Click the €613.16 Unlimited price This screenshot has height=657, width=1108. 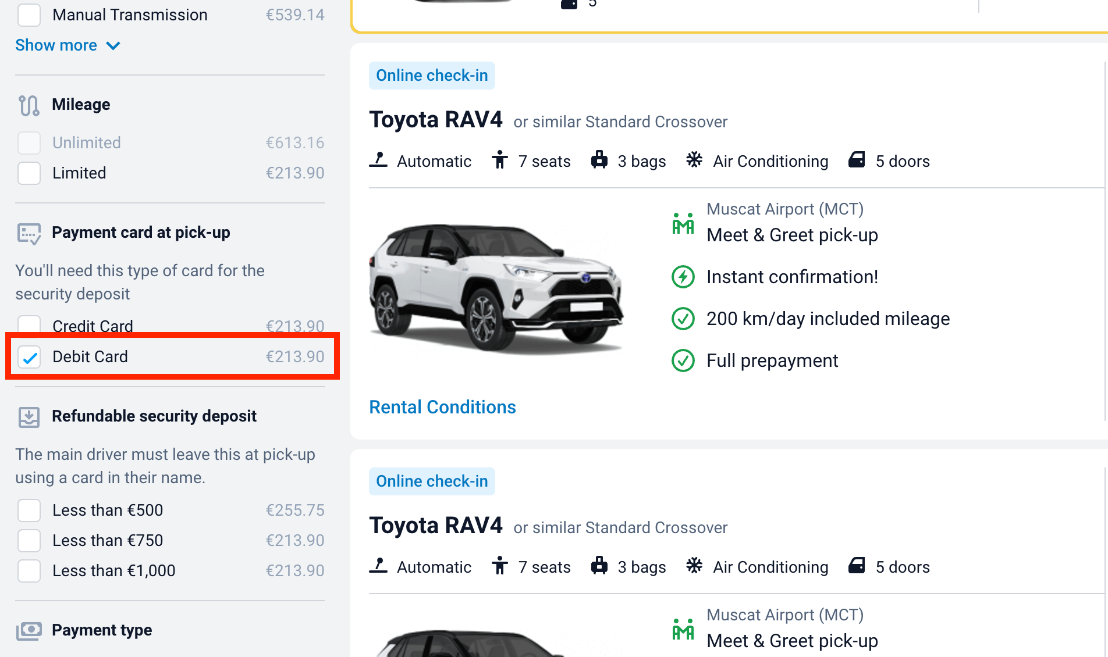[295, 142]
